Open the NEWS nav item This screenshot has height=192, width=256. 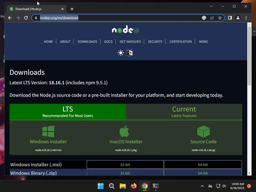pos(203,42)
